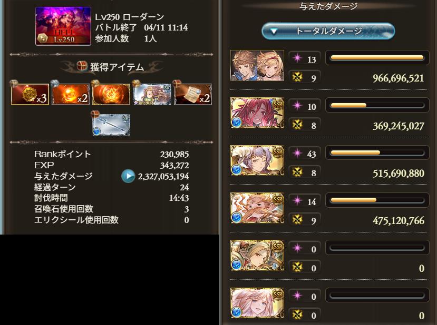Image resolution: width=437 pixels, height=325 pixels.
Task: Select the flame crest item icon
Action: pyautogui.click(x=111, y=94)
